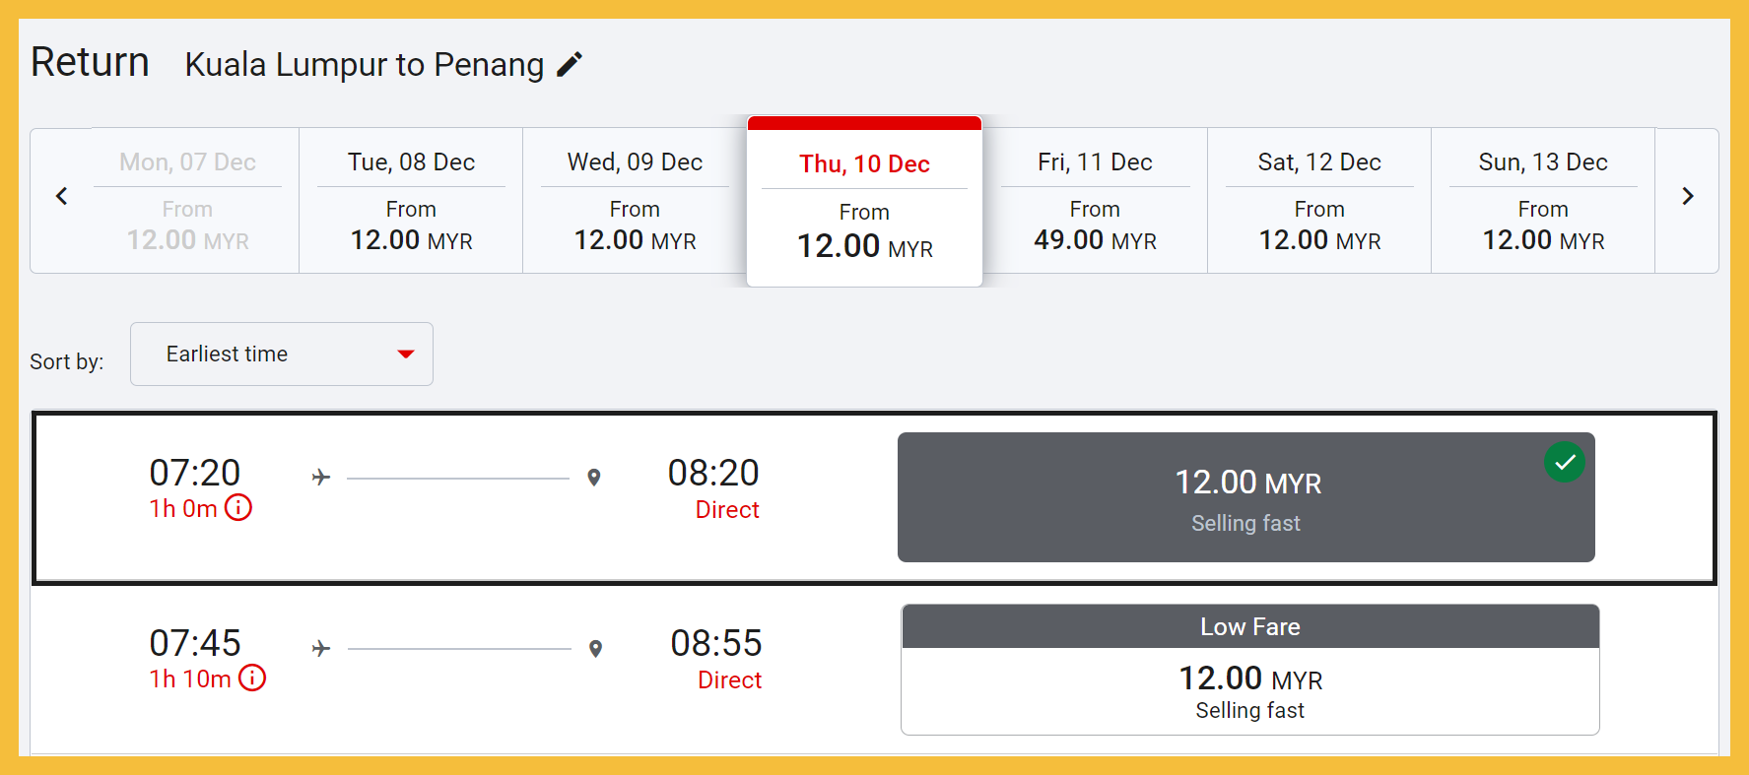Click airplane icon of 07:45 flight

[321, 649]
